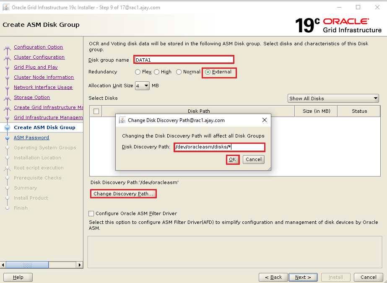The image size is (387, 283).
Task: Click the sidebar scrollbar left arrow
Action: click(3, 265)
